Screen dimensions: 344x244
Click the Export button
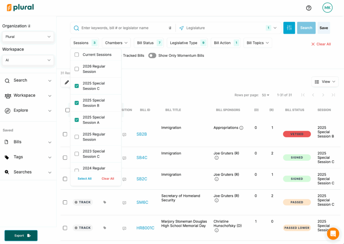21,236
